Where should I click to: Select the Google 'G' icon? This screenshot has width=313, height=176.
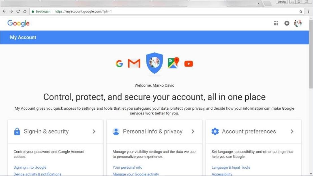[x=120, y=63]
